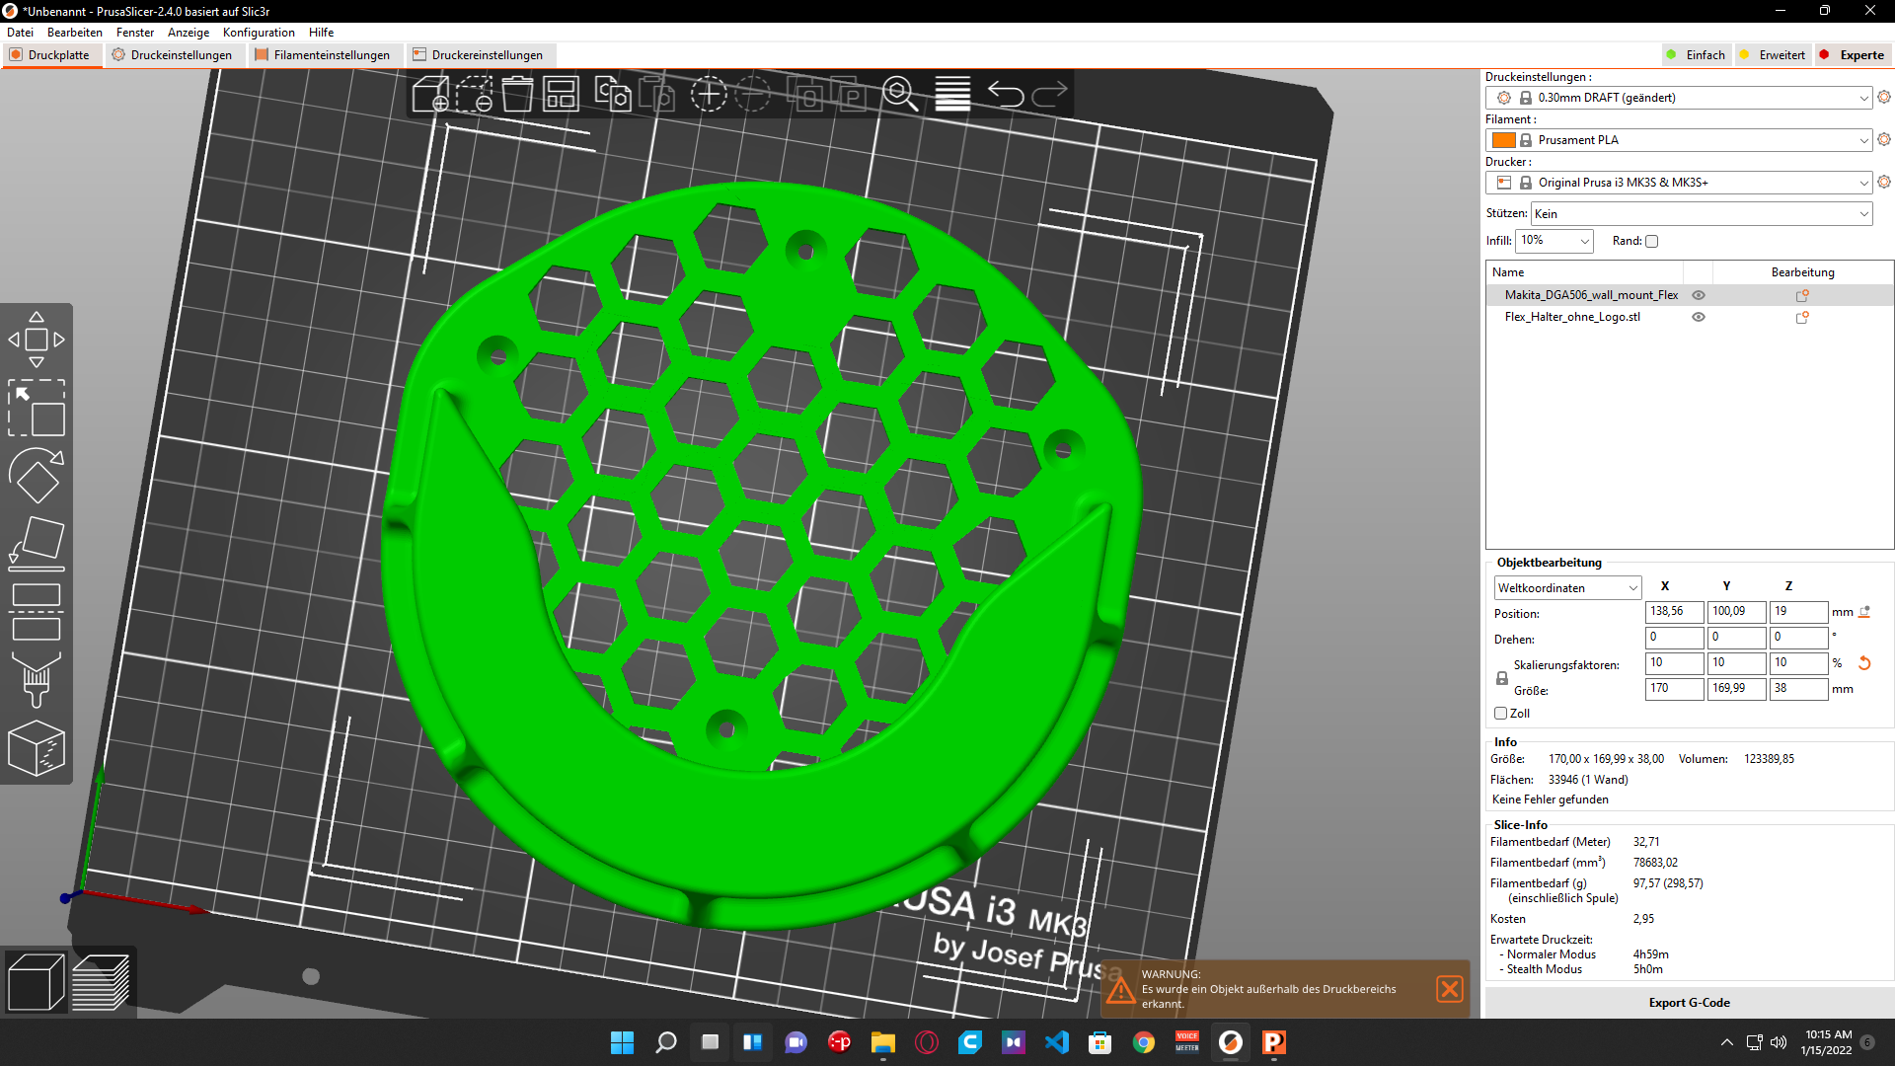Click the Redo arrow icon
This screenshot has width=1895, height=1066.
pyautogui.click(x=1049, y=94)
